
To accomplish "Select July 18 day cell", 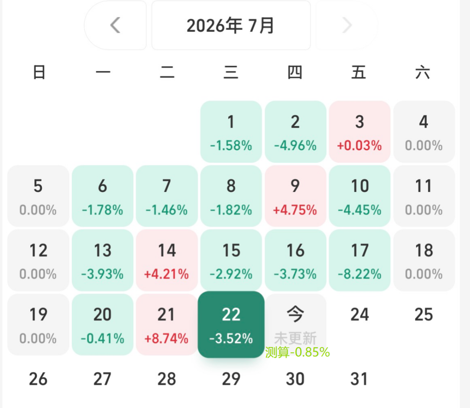I will tap(424, 260).
